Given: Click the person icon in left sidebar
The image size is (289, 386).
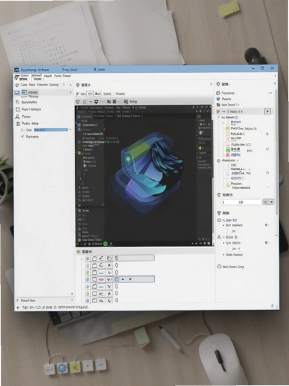Looking at the screenshot, I should coord(18,116).
